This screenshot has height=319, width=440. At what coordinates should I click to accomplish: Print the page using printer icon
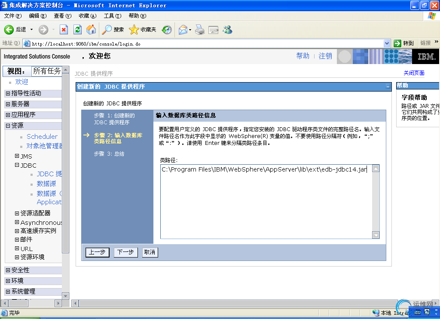tap(200, 30)
